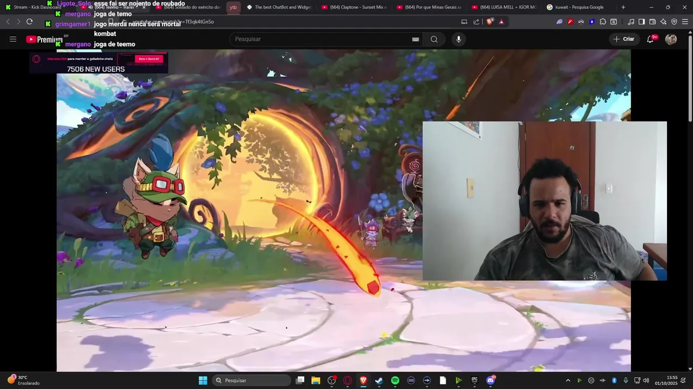Switch to the ytb pinned tab
This screenshot has height=389, width=693.
pyautogui.click(x=233, y=7)
